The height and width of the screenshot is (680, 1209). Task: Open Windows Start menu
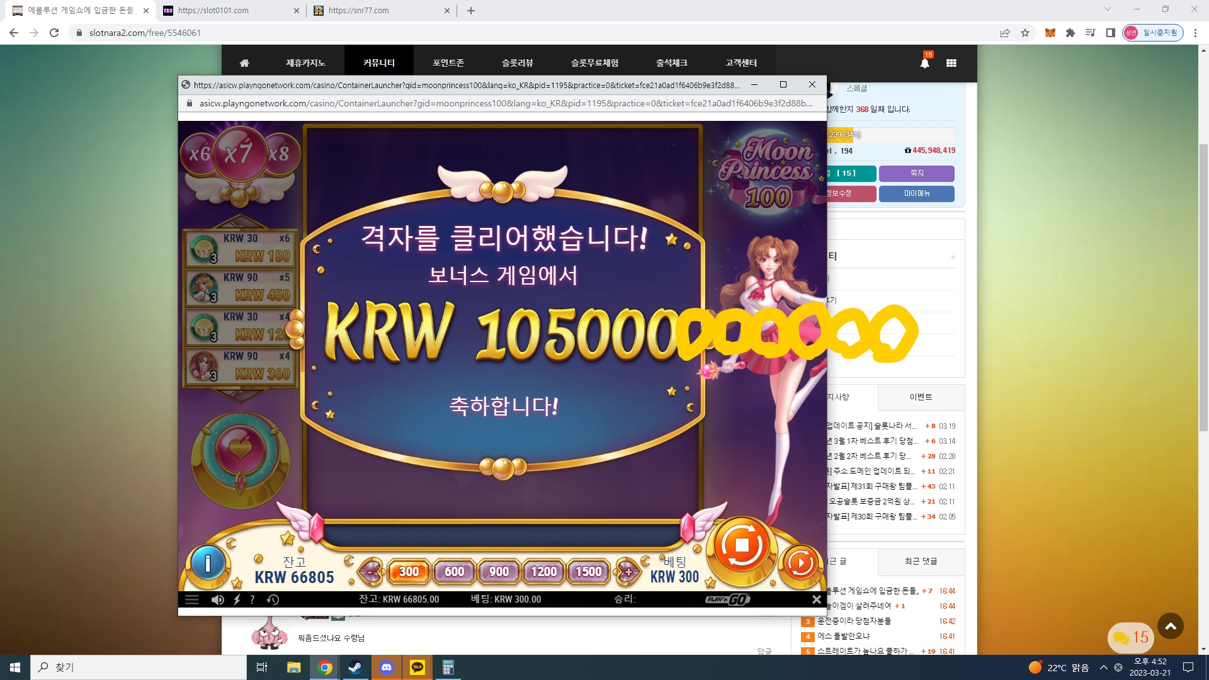[x=15, y=667]
